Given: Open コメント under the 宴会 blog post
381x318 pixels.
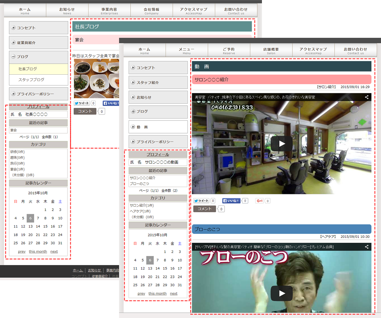Looking at the screenshot, I should tap(85, 111).
